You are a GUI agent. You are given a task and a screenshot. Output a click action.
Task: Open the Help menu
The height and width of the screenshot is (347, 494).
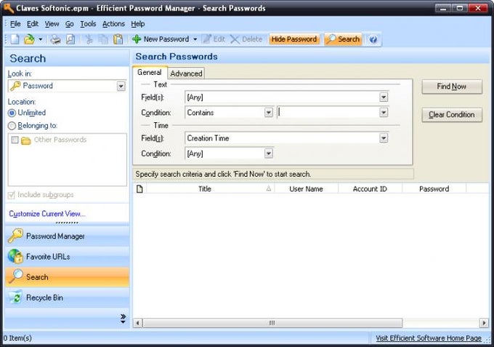(138, 24)
